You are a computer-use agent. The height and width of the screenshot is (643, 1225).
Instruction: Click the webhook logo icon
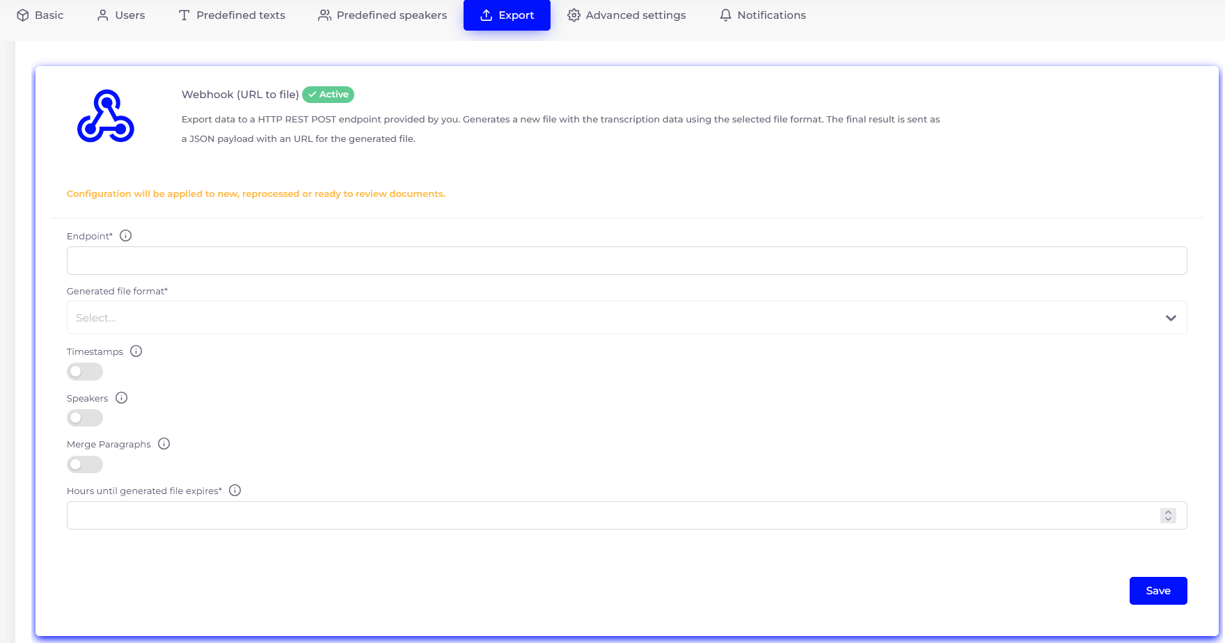pyautogui.click(x=106, y=116)
